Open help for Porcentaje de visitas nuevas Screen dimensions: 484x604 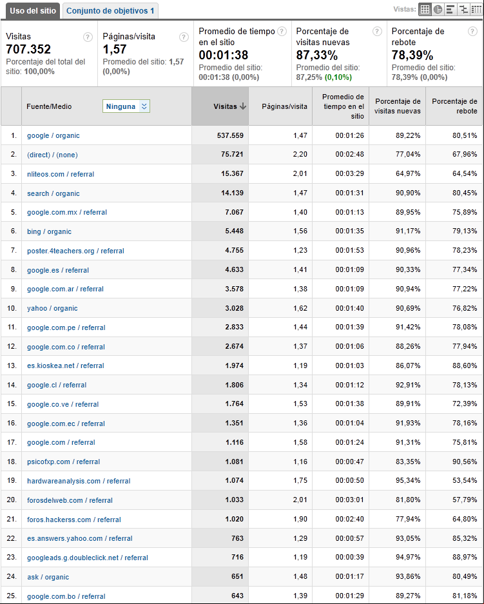[377, 32]
